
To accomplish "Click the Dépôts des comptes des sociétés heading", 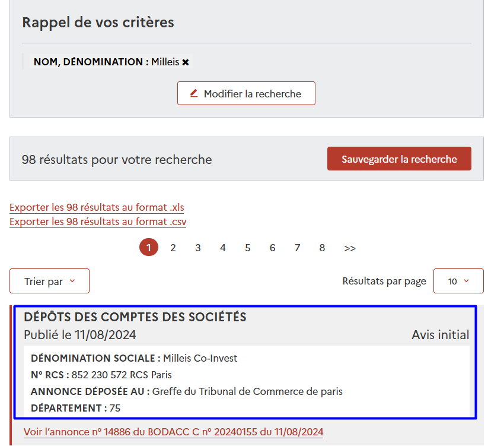I will 135,317.
